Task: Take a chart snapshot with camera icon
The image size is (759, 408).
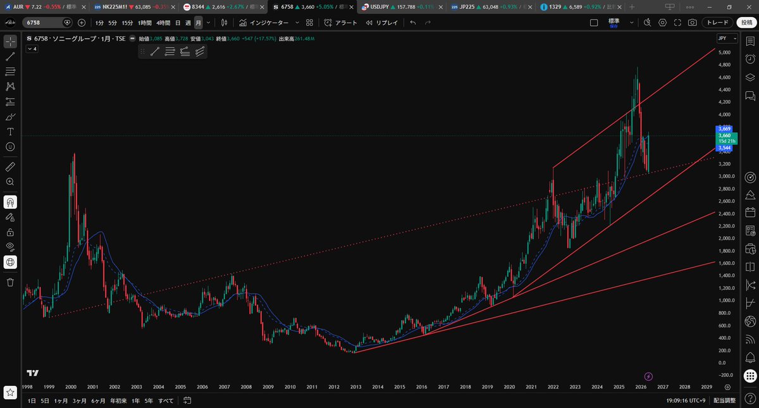Action: [x=693, y=23]
